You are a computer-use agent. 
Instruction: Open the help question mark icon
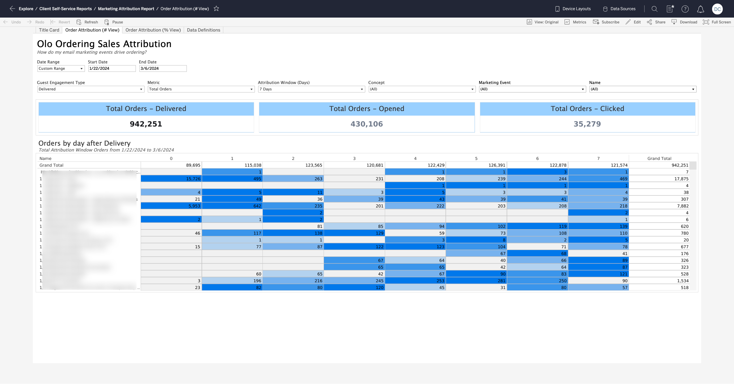685,9
